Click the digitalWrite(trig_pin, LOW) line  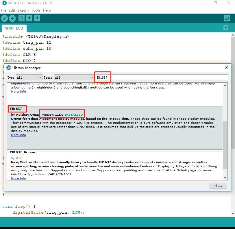49,213
